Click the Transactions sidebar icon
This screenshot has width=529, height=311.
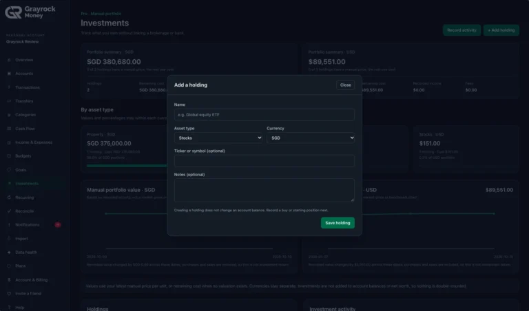[x=9, y=87]
